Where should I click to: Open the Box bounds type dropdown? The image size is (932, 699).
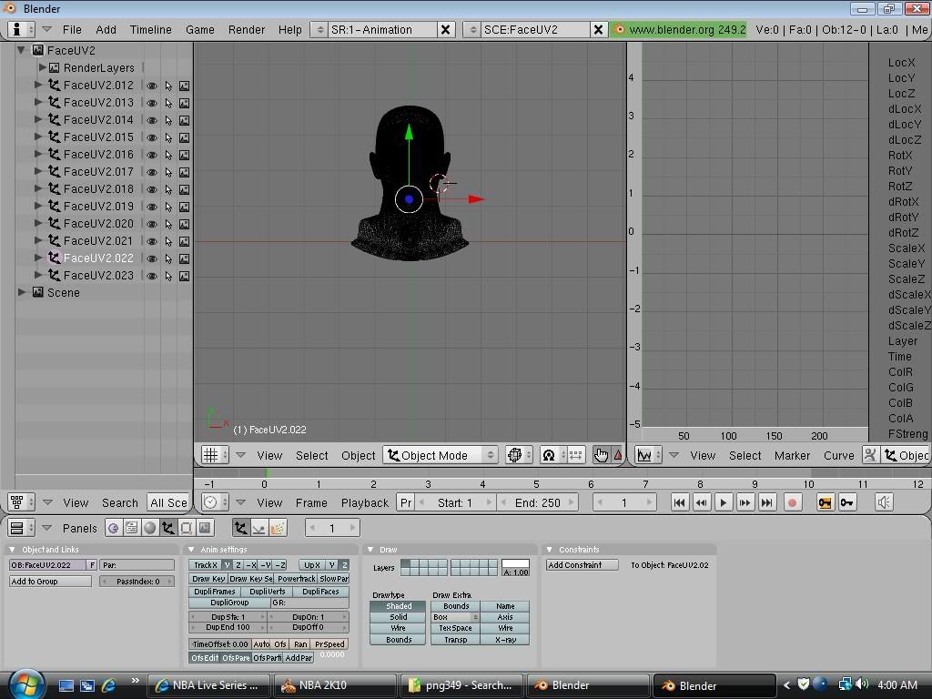455,617
